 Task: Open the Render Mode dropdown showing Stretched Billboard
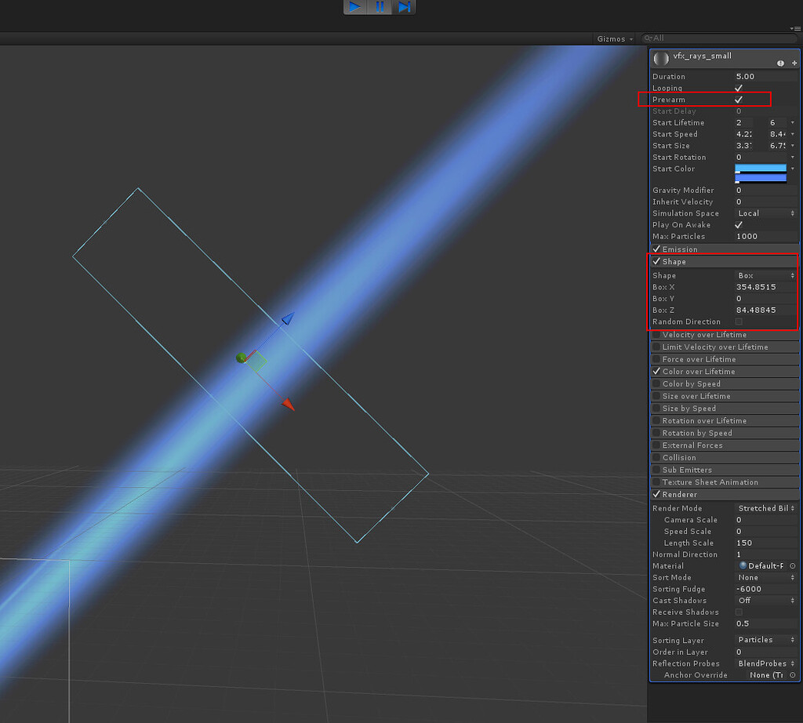(x=765, y=508)
